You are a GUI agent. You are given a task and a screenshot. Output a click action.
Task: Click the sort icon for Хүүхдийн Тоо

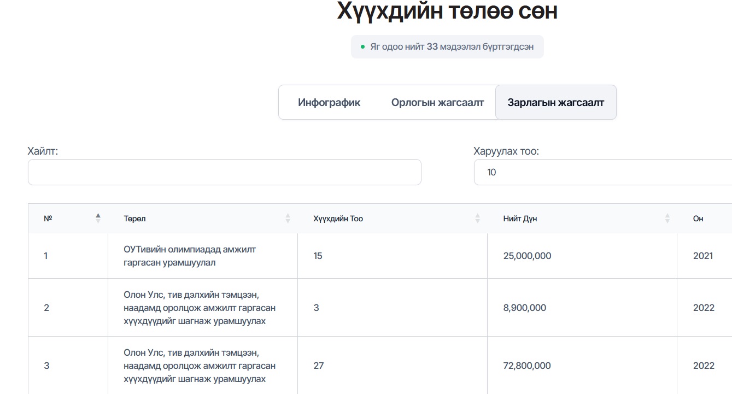click(477, 219)
